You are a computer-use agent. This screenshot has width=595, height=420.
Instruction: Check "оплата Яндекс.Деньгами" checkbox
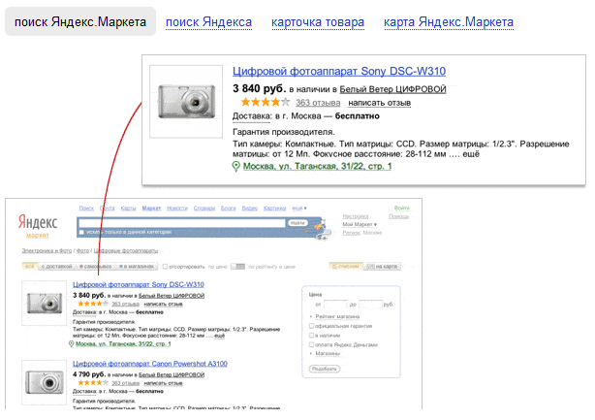(311, 344)
